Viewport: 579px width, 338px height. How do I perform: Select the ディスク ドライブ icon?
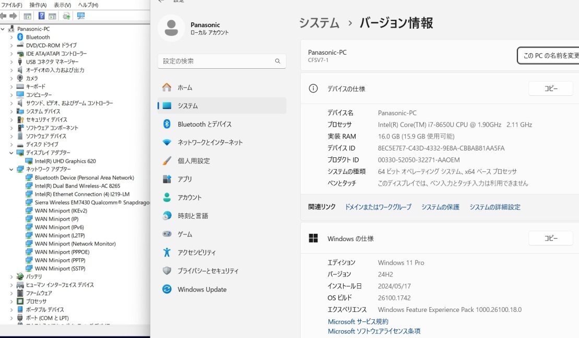(20, 144)
